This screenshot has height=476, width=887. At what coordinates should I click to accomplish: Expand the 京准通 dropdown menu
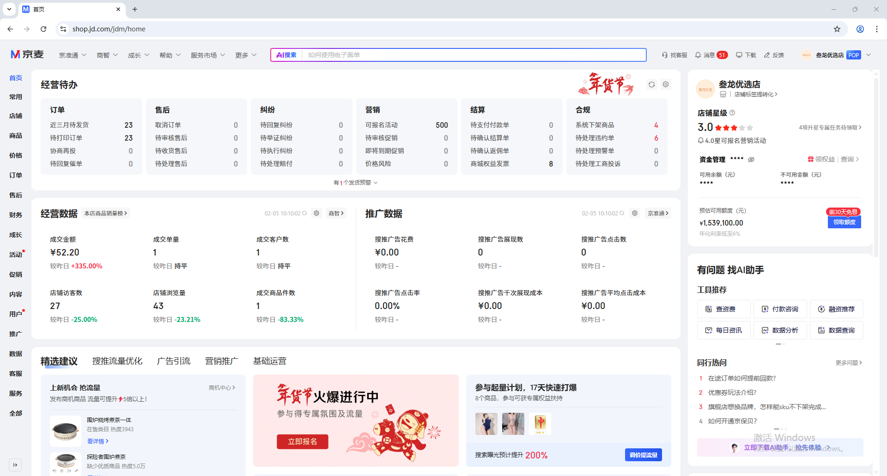[x=73, y=55]
